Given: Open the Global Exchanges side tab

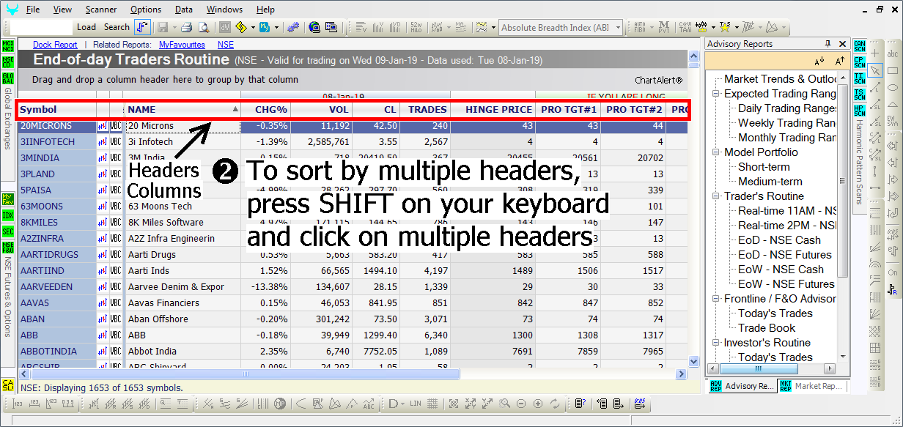Looking at the screenshot, I should pyautogui.click(x=8, y=117).
